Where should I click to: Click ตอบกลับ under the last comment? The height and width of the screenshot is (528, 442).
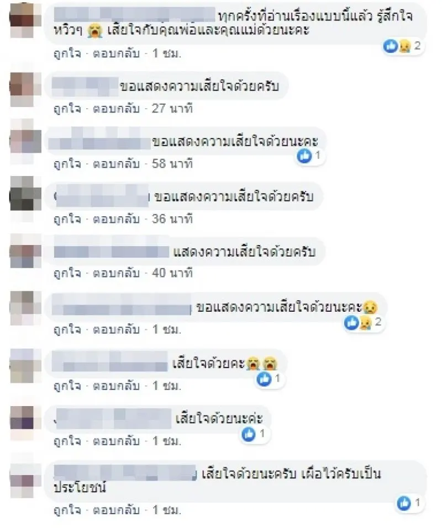tap(117, 510)
